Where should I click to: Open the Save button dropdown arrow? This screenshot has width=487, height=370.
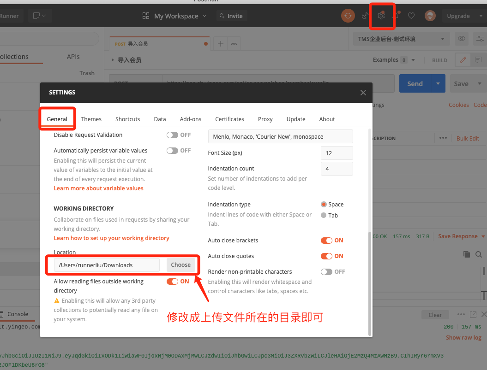coord(480,83)
